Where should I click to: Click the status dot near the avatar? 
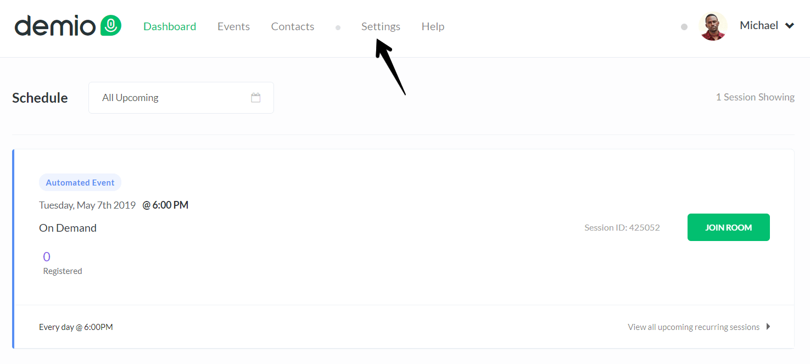(684, 26)
